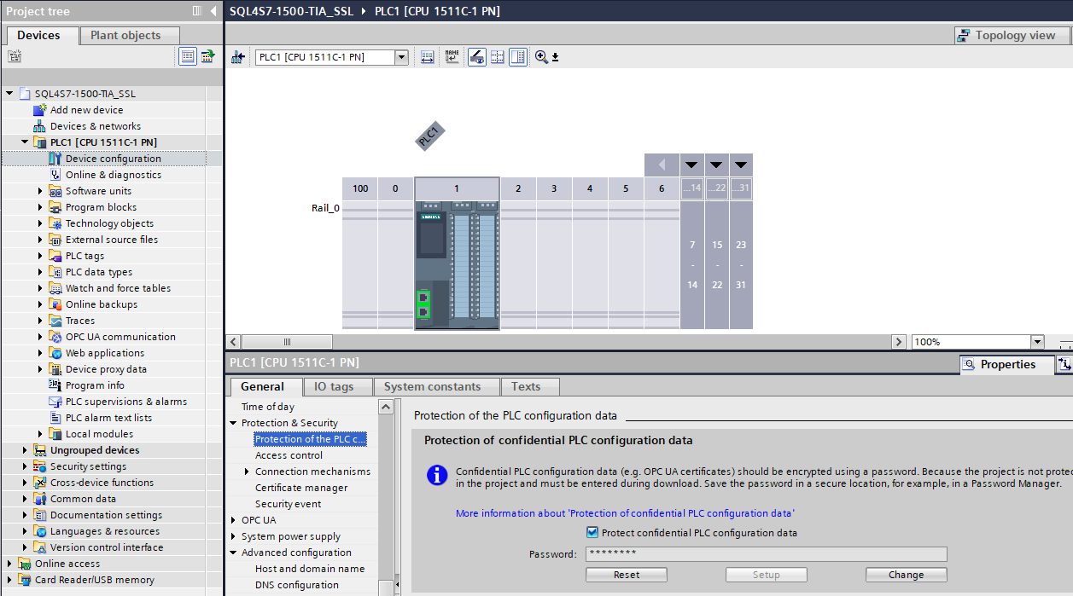Expand Connection mechanisms in properties list
The width and height of the screenshot is (1073, 596).
[247, 472]
